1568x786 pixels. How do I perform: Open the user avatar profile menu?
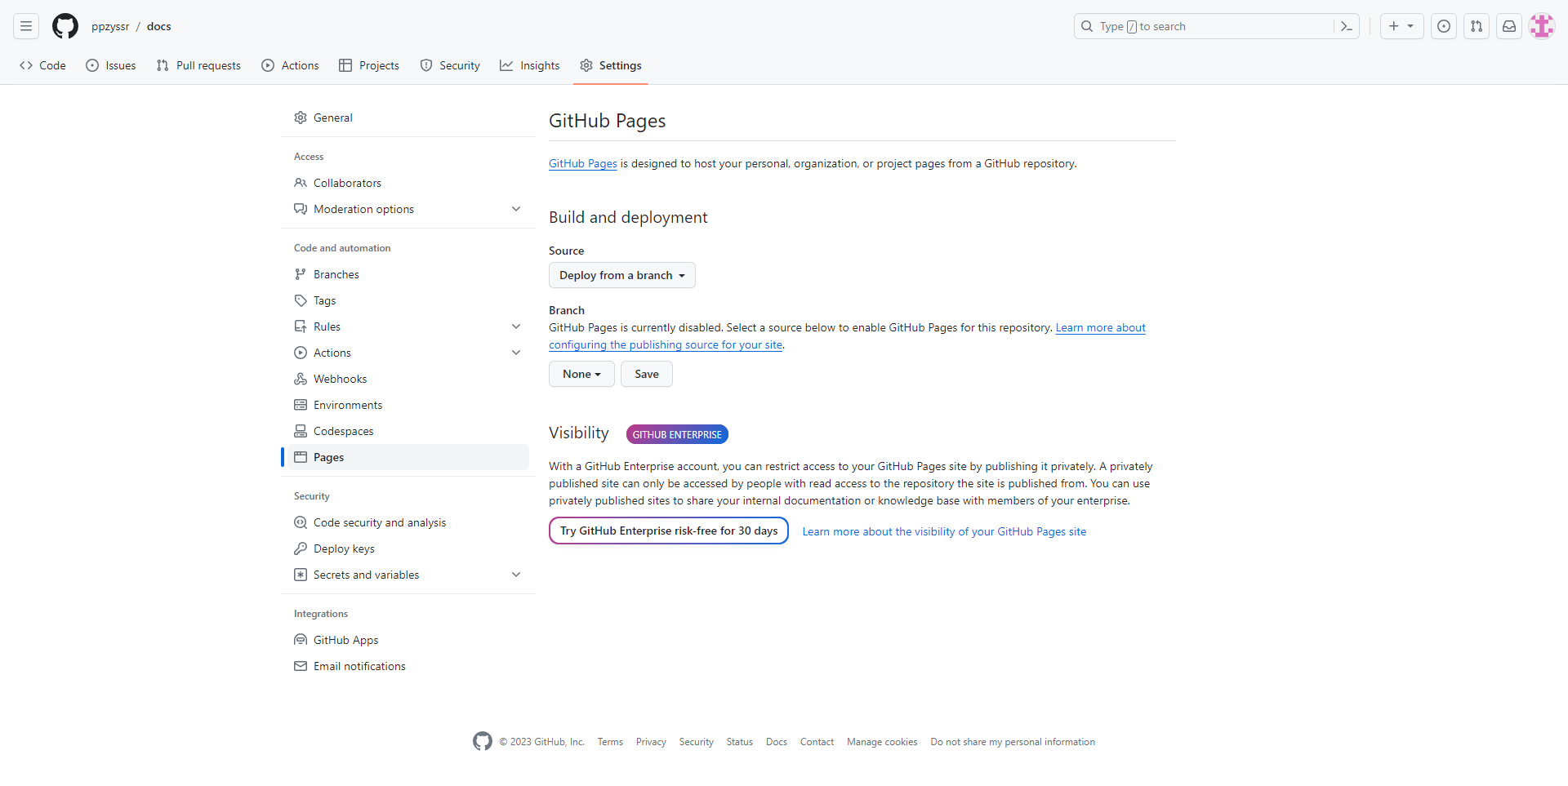click(x=1542, y=26)
